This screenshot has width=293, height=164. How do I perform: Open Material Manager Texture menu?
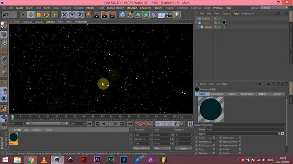(48, 130)
